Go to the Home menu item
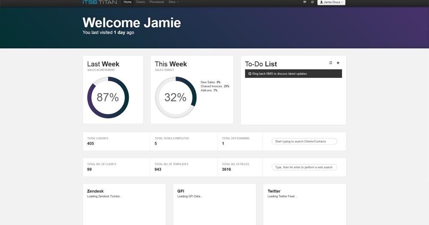The height and width of the screenshot is (225, 429). (x=127, y=2)
